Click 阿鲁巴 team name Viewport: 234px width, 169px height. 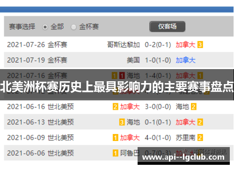[x=130, y=153]
